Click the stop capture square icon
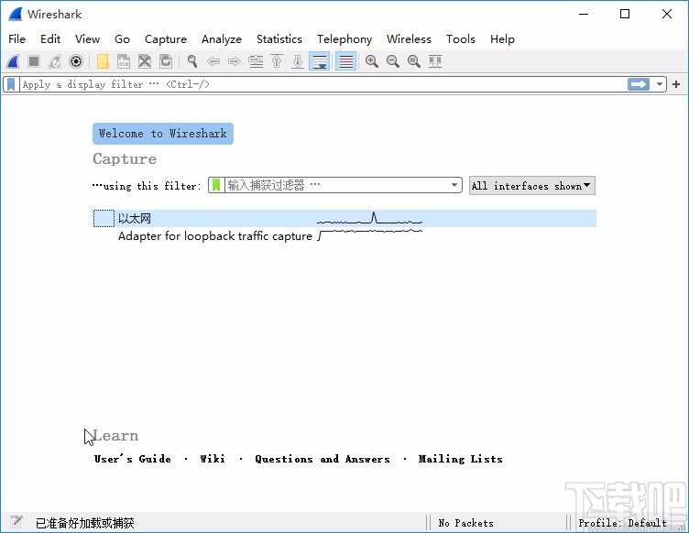 coord(34,61)
